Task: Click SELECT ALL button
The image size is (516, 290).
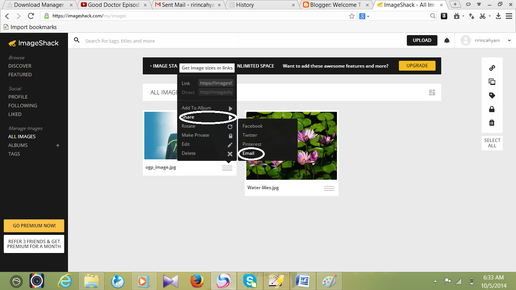Action: (492, 143)
